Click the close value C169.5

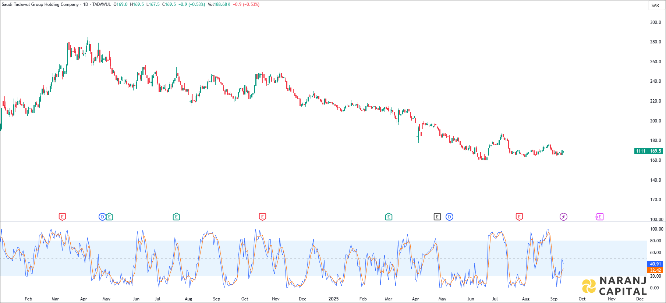tap(169, 4)
